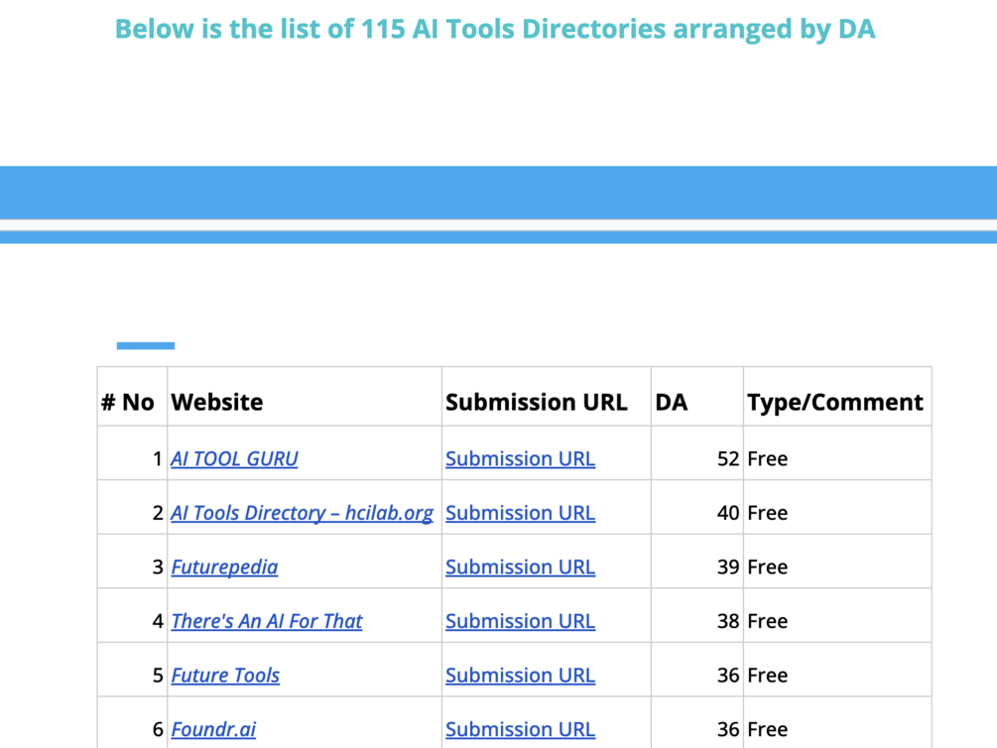Visit the Foundr.ai website link
The image size is (997, 748).
[x=213, y=729]
